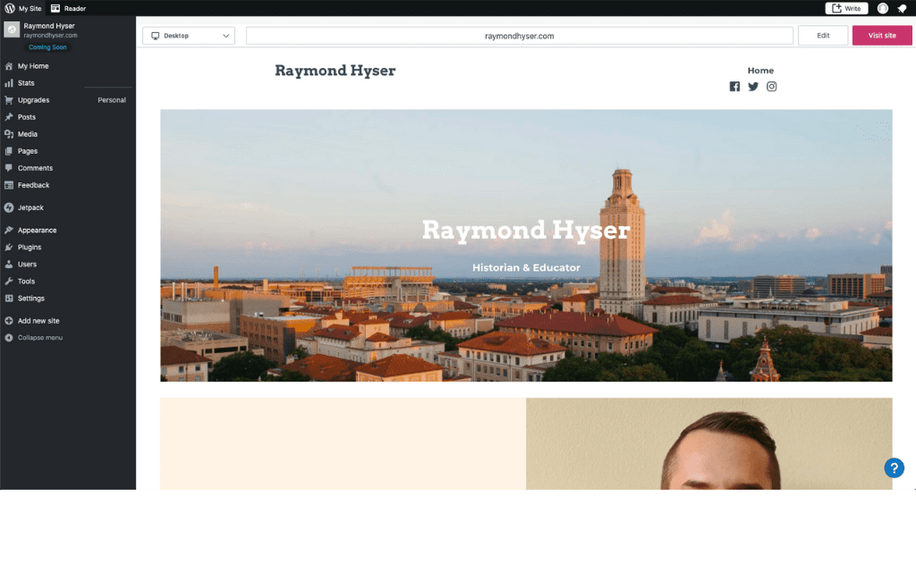Click the Raymond Hyser site title link
Screen dimensions: 916x572
[335, 71]
